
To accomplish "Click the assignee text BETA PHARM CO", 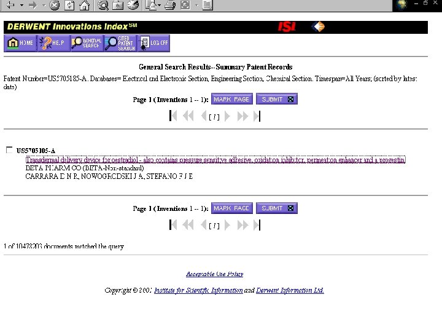I will pos(53,168).
